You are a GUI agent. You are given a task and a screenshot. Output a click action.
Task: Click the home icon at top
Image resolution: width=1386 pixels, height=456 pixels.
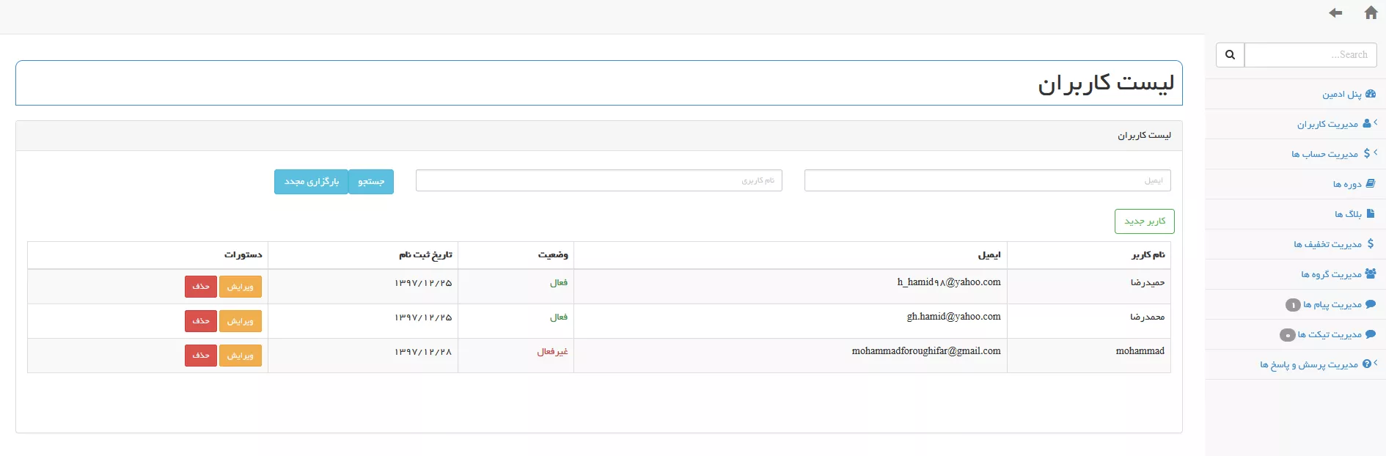1371,12
